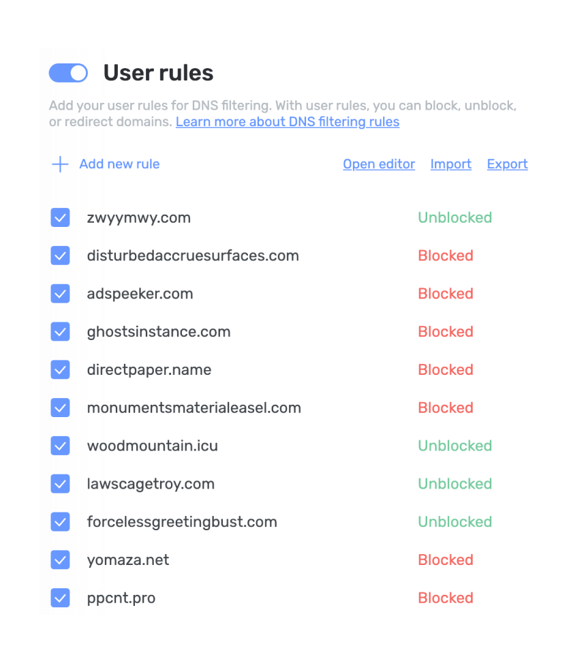Uncheck the ppcnt.pro rule checkbox
Screen dimensions: 586x657
pos(61,598)
